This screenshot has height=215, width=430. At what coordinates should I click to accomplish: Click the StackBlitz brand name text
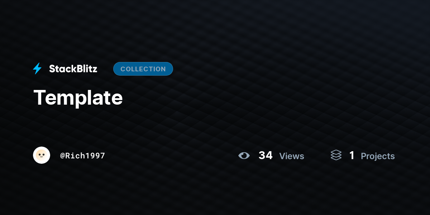[x=73, y=69]
